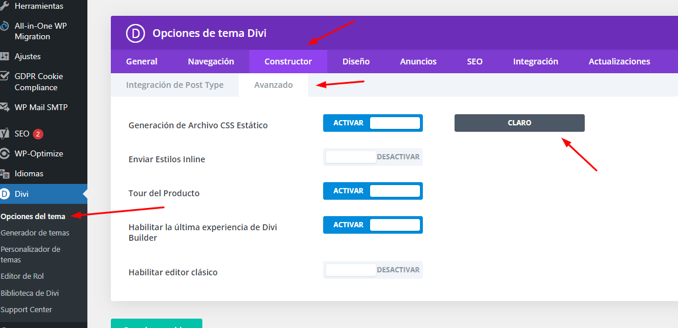This screenshot has width=678, height=328.
Task: Open the General tab
Action: (x=142, y=61)
